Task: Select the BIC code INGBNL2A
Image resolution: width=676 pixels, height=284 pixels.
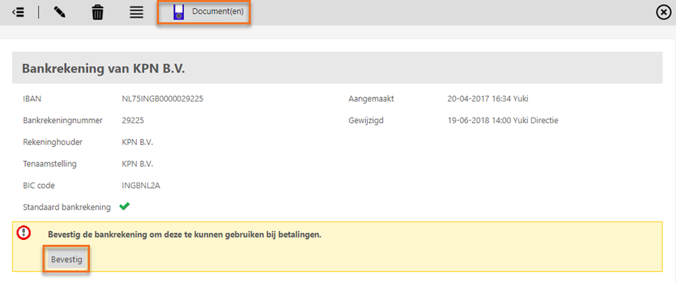Action: 141,186
